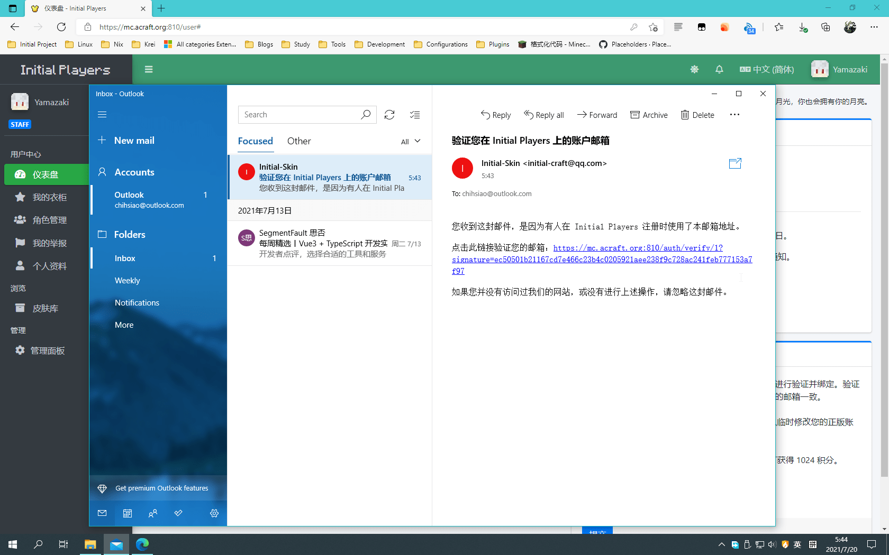Open Outlook settings gear

click(x=214, y=513)
